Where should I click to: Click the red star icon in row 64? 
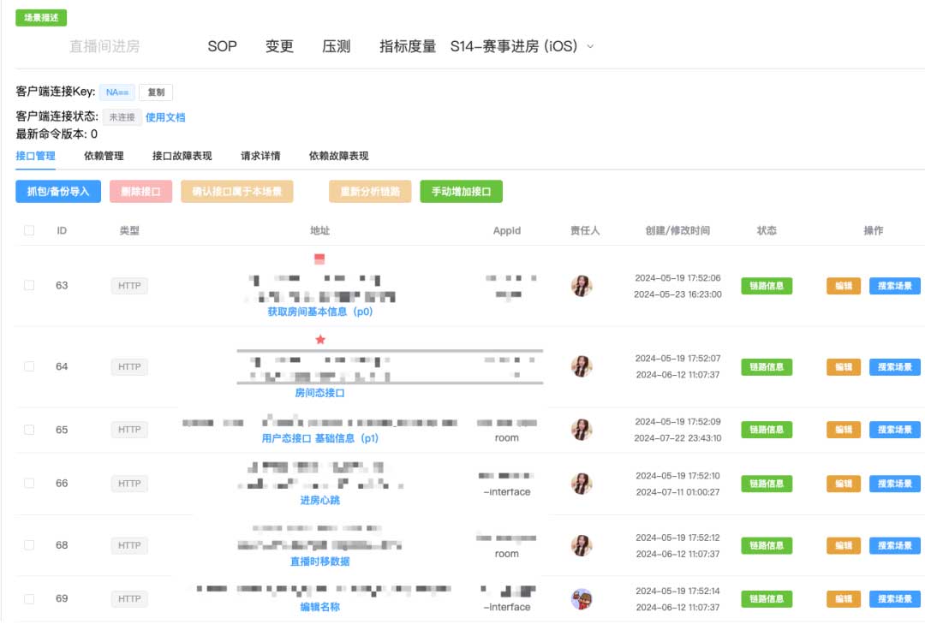(320, 340)
